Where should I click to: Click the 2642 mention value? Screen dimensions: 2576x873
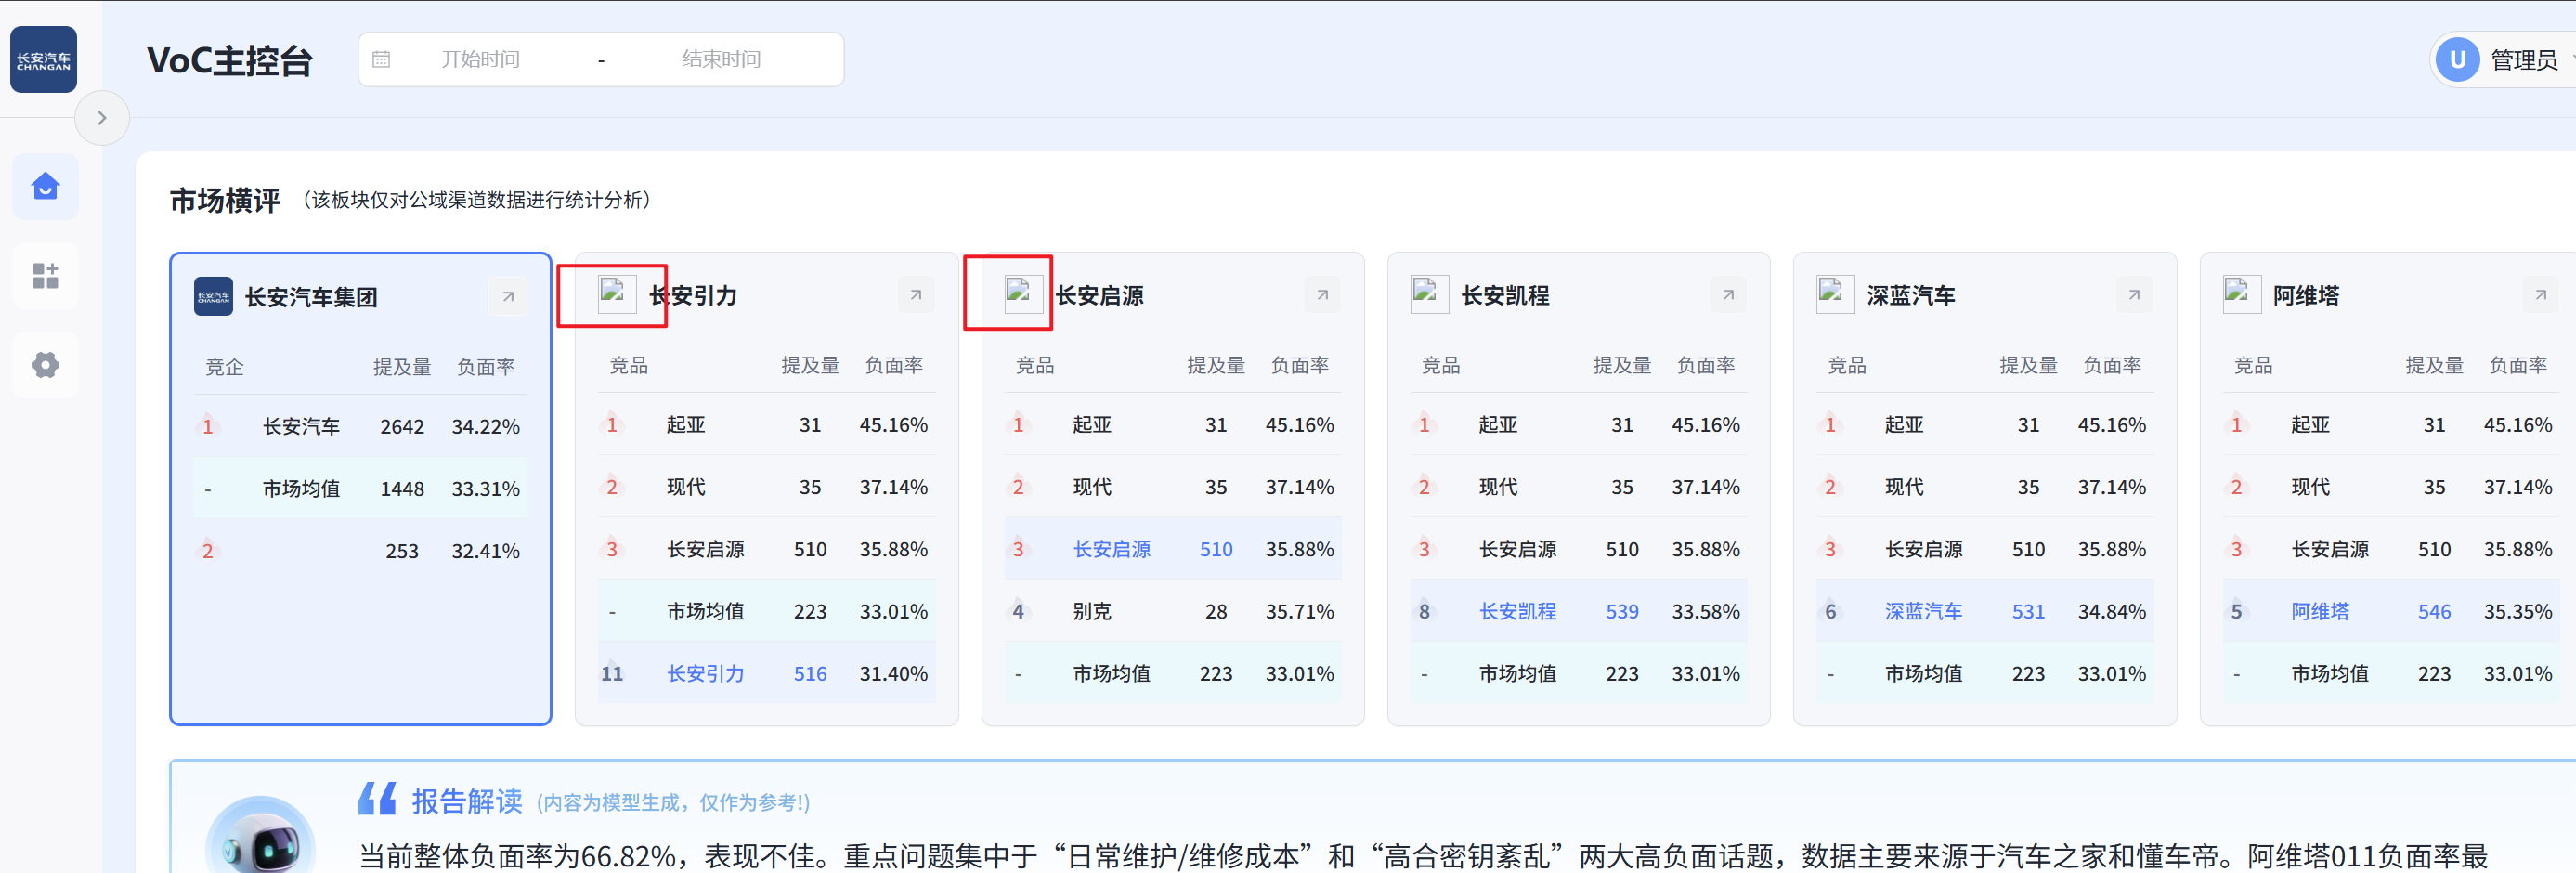402,427
